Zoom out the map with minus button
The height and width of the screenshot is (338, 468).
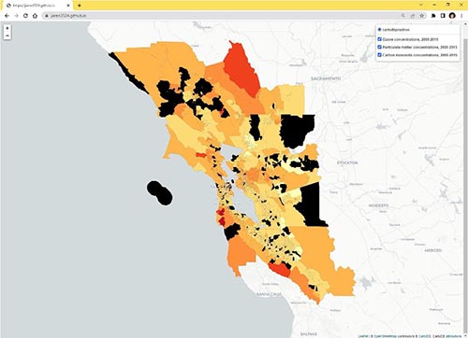[x=7, y=35]
